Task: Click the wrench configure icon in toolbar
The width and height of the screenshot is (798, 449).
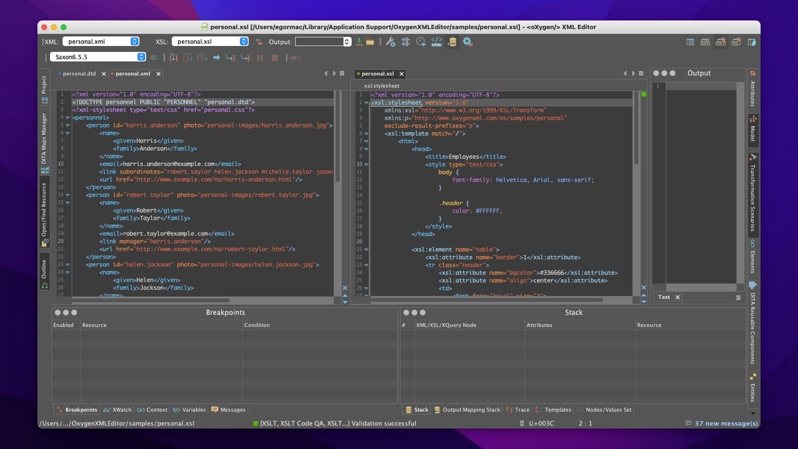Action: click(x=391, y=42)
